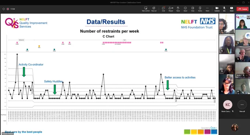Viewport: 250px width, 135px height.
Task: Click the NHS blue logo
Action: [x=208, y=21]
